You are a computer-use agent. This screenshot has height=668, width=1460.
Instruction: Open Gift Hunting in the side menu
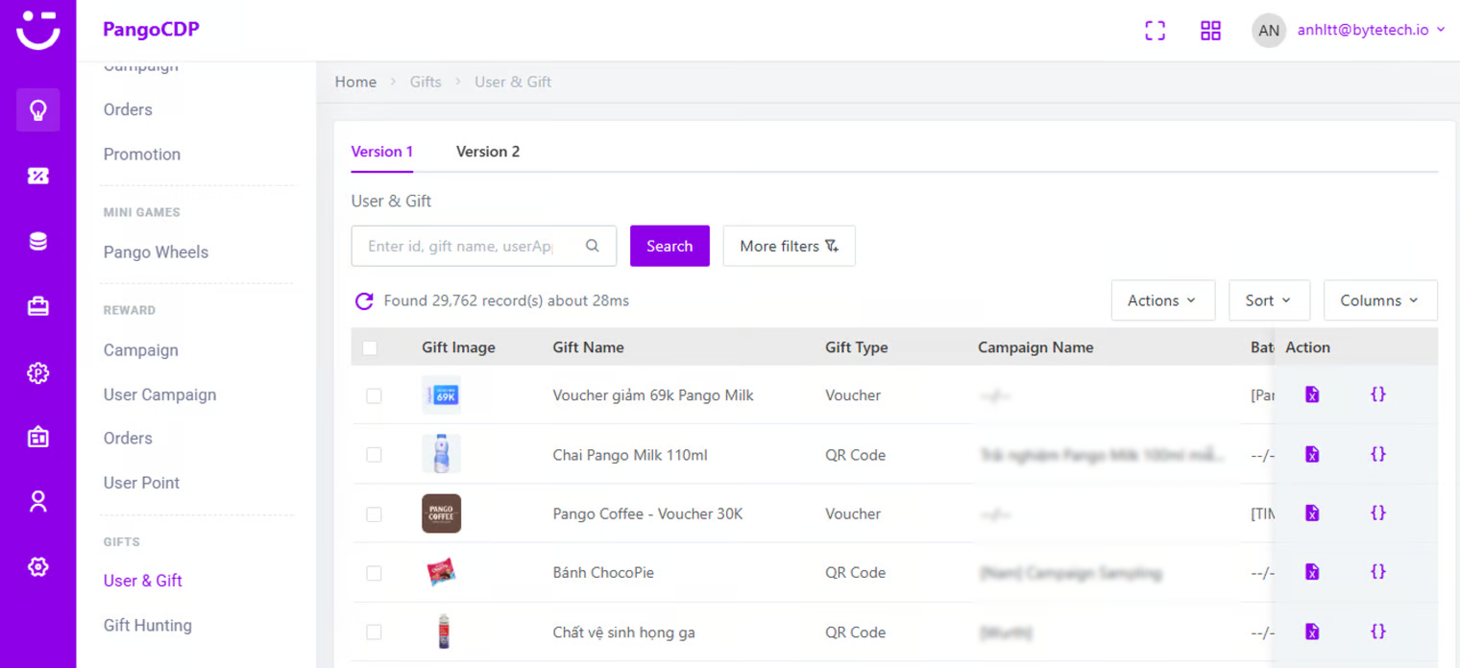click(x=147, y=625)
